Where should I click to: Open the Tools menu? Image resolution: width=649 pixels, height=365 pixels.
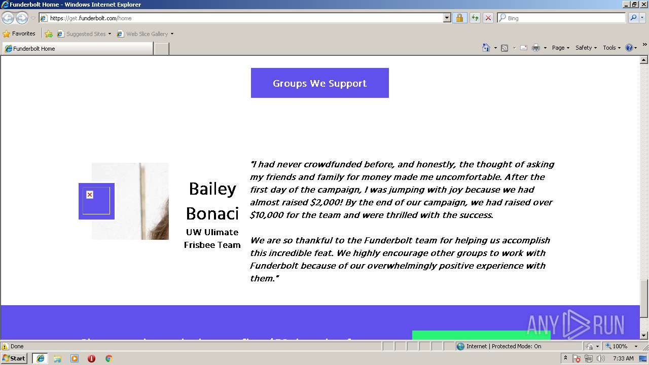click(612, 48)
